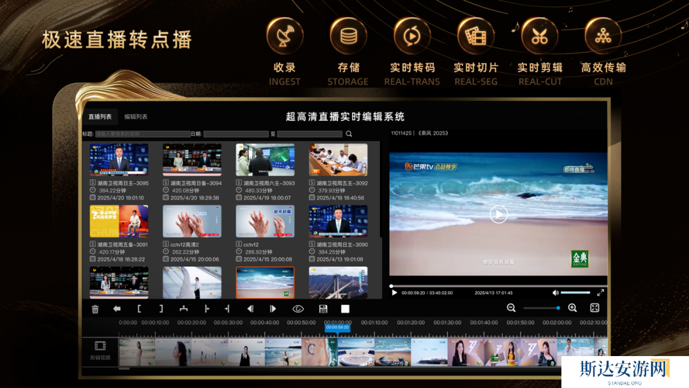This screenshot has height=388, width=689.
Task: Adjust the timeline zoom slider handle
Action: 558,308
